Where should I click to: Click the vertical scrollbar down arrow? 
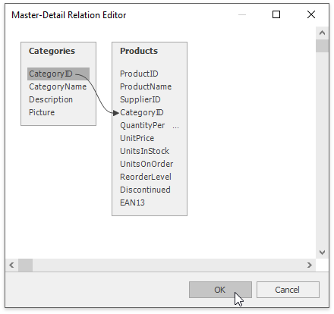click(322, 253)
